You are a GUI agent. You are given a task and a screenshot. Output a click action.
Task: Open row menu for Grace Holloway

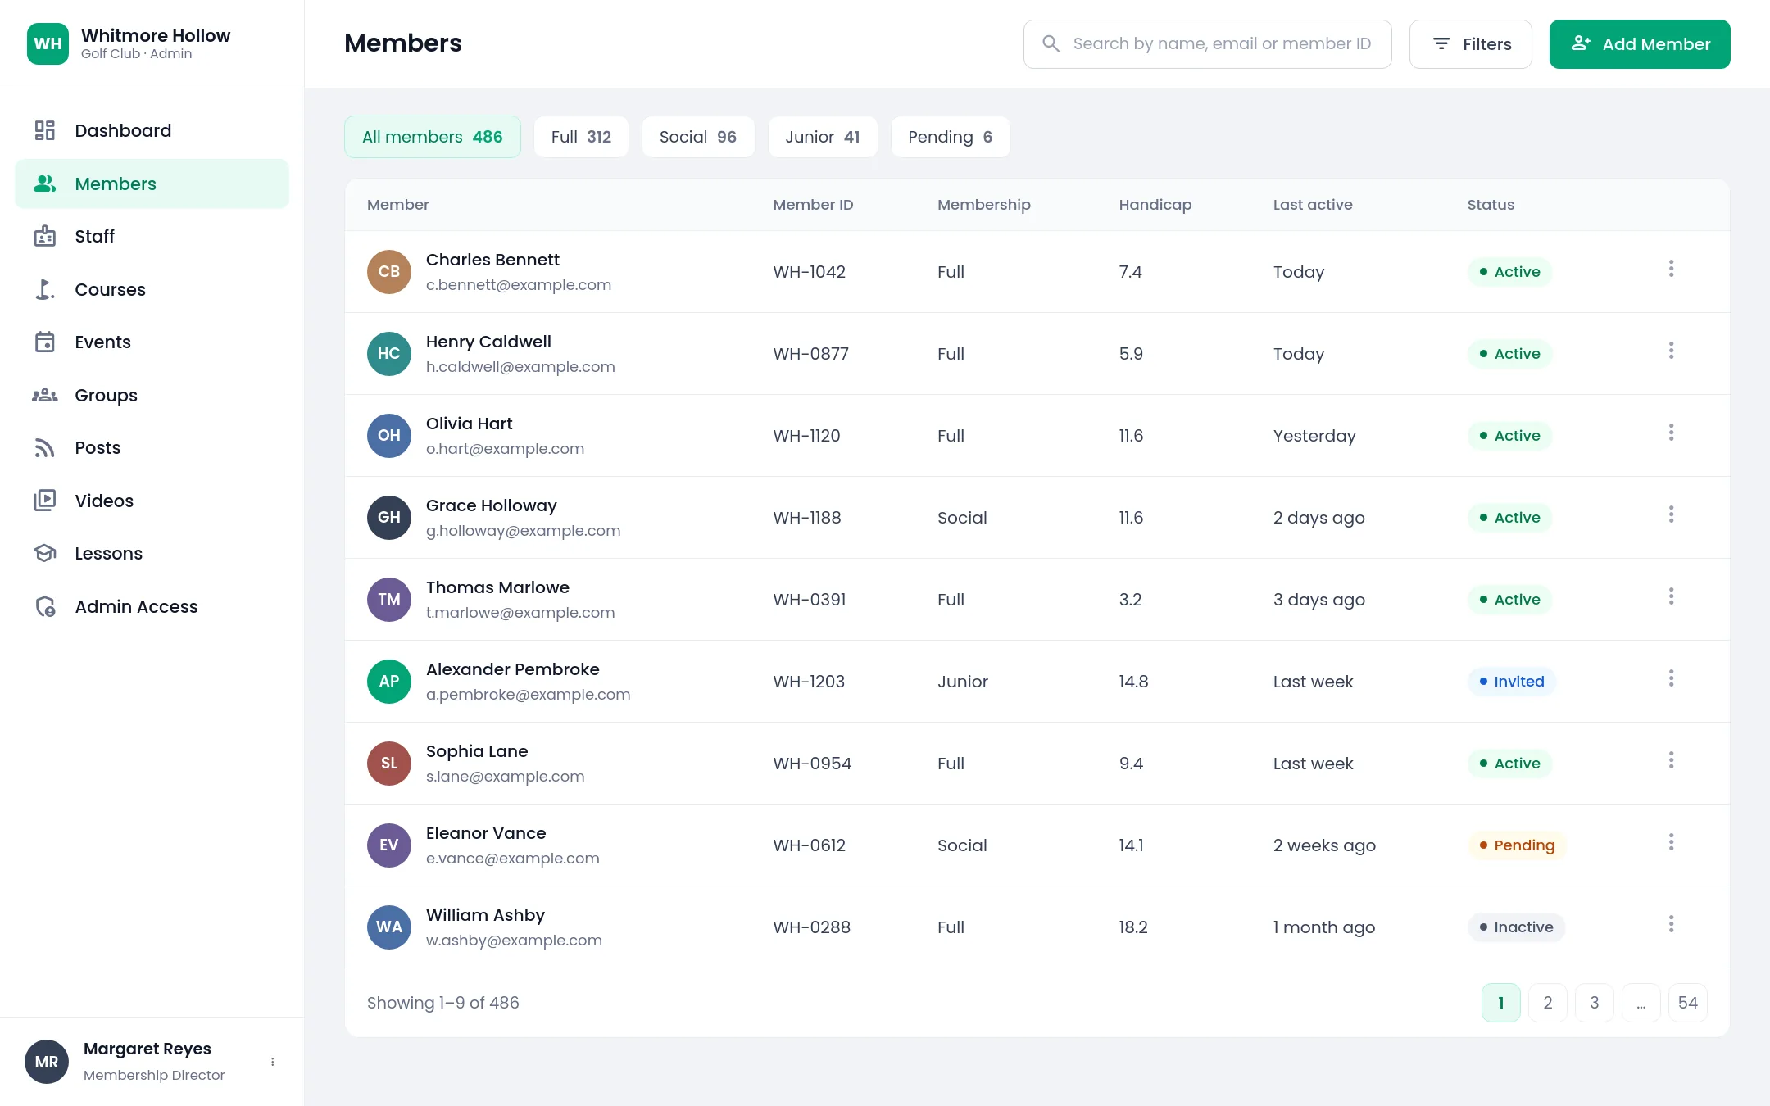click(1671, 514)
